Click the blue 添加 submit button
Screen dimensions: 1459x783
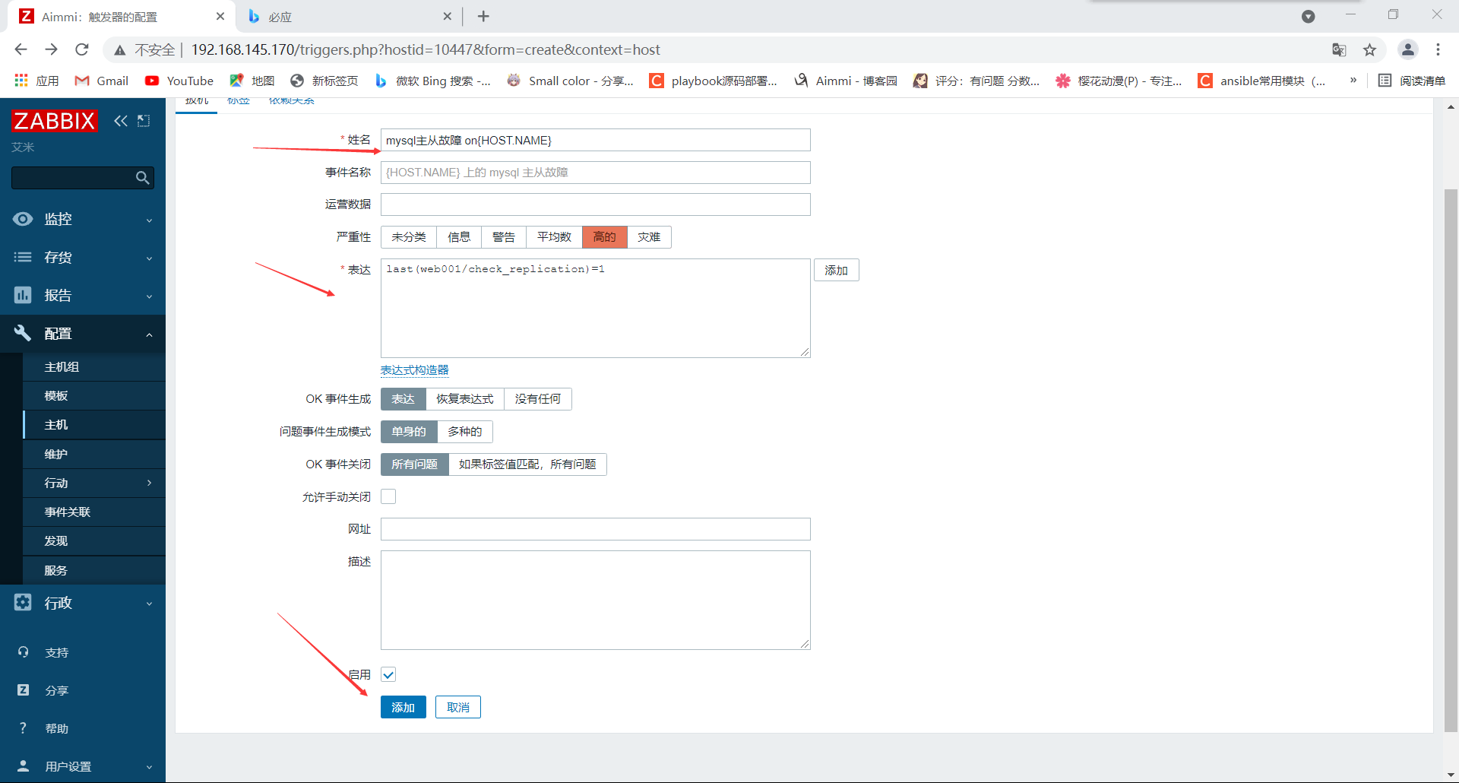tap(403, 707)
